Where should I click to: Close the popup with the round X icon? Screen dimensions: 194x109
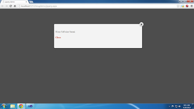[x=141, y=24]
